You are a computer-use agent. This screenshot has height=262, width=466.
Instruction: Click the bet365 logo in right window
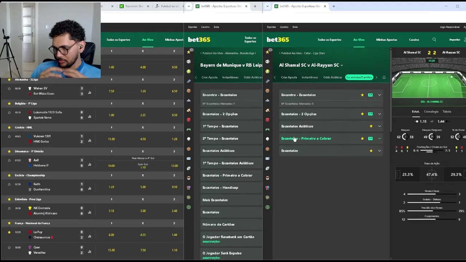pos(278,40)
